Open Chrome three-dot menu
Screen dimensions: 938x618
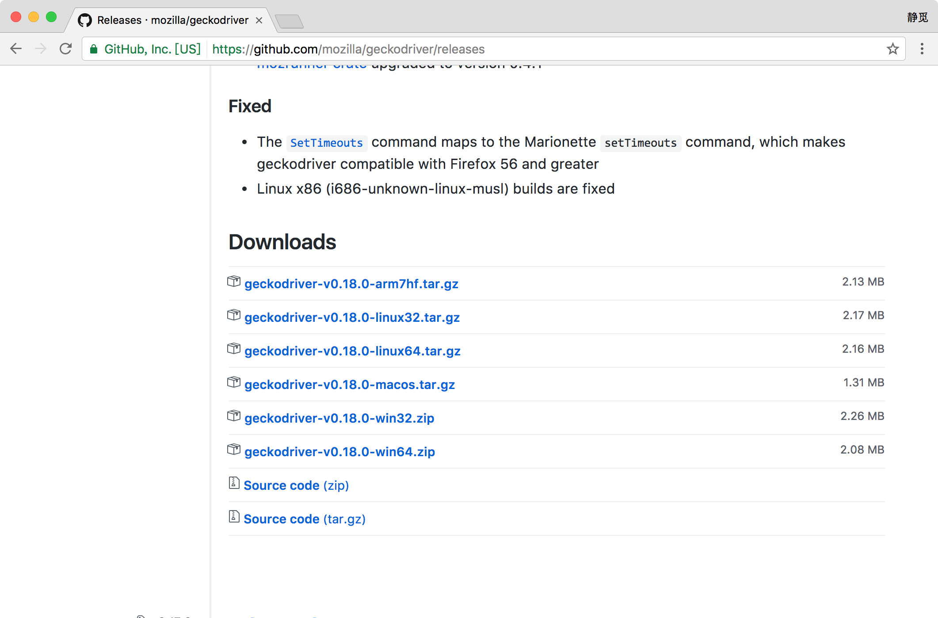click(x=922, y=49)
